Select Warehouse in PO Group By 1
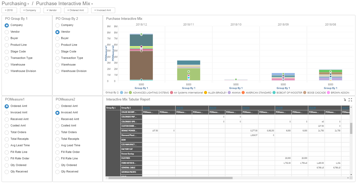 coord(6,65)
